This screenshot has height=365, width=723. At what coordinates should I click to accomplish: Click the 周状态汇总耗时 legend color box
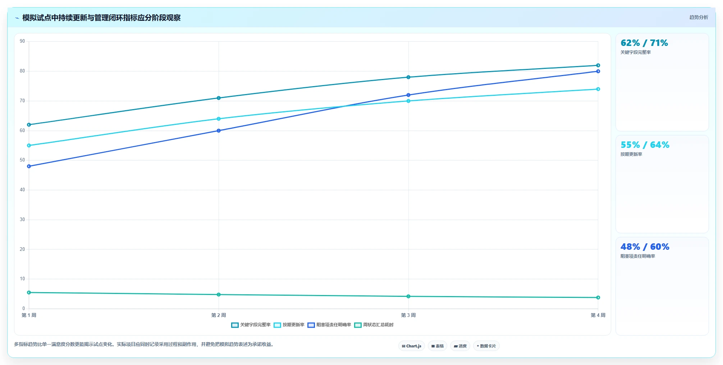point(358,325)
